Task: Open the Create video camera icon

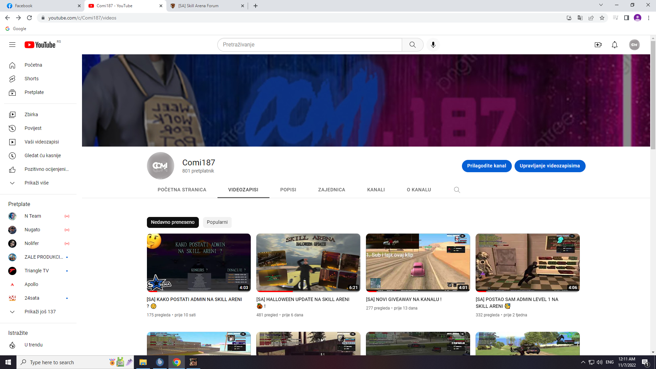Action: pyautogui.click(x=598, y=45)
